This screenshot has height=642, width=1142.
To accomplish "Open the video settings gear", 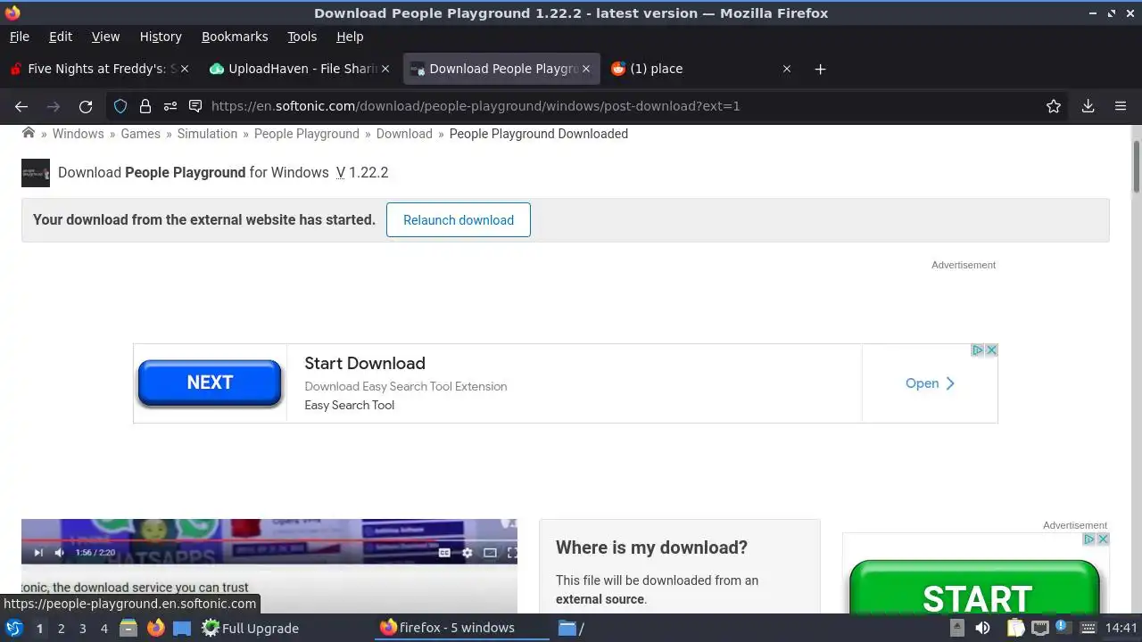I will 467,553.
